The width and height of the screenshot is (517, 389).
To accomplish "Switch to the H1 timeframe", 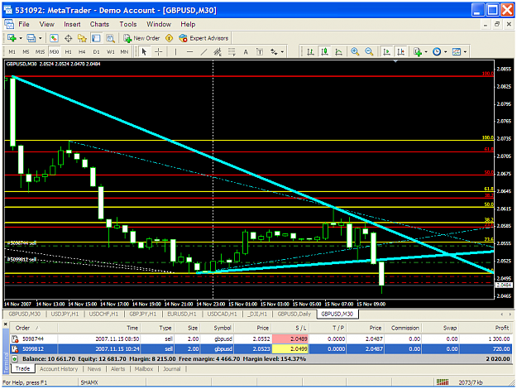I will 69,52.
